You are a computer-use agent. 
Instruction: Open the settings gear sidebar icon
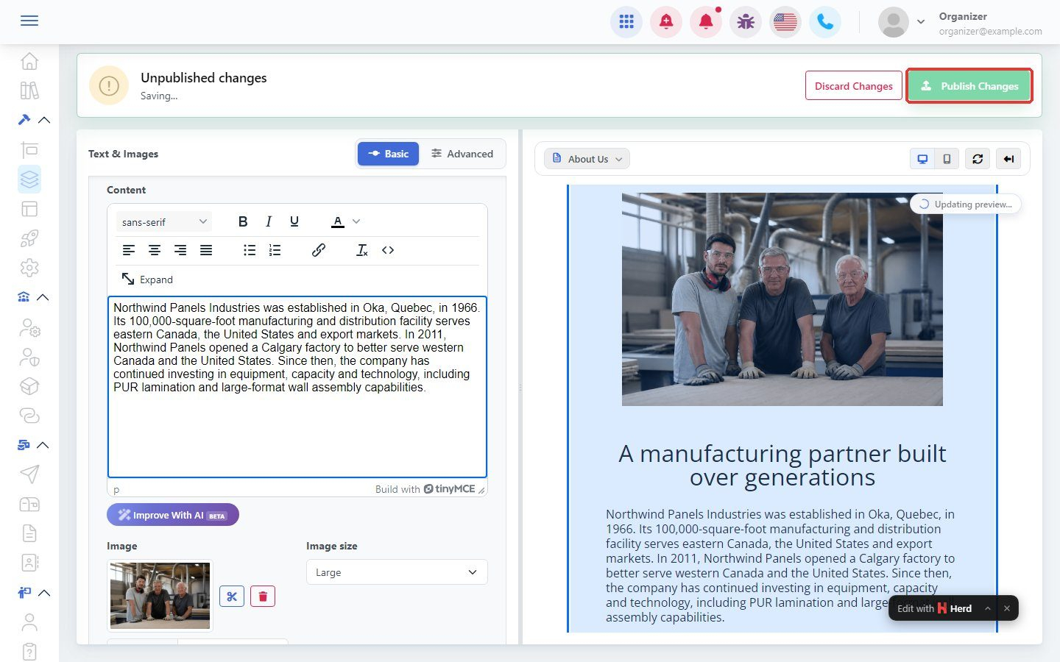(29, 268)
